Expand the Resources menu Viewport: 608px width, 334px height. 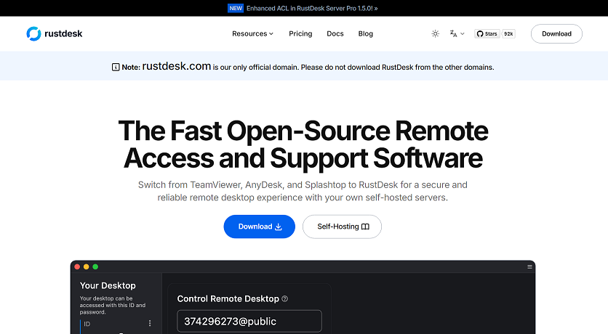(252, 33)
